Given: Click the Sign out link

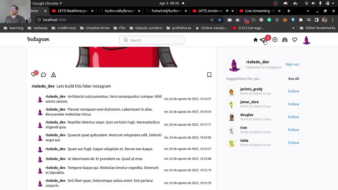Looking at the screenshot, I should [x=292, y=64].
